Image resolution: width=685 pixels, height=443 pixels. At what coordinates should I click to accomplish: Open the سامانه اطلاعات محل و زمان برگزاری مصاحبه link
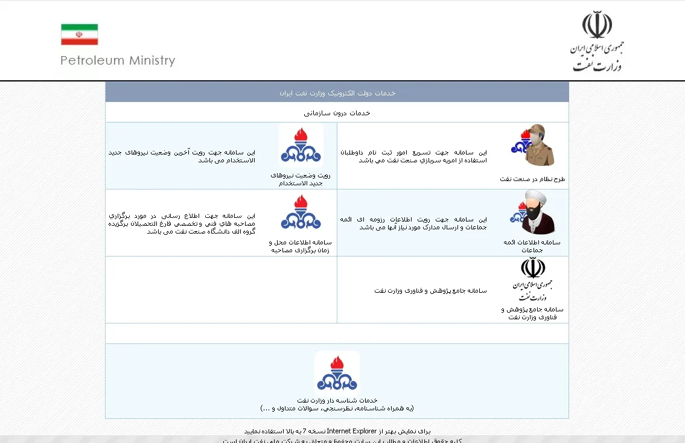[x=301, y=246]
